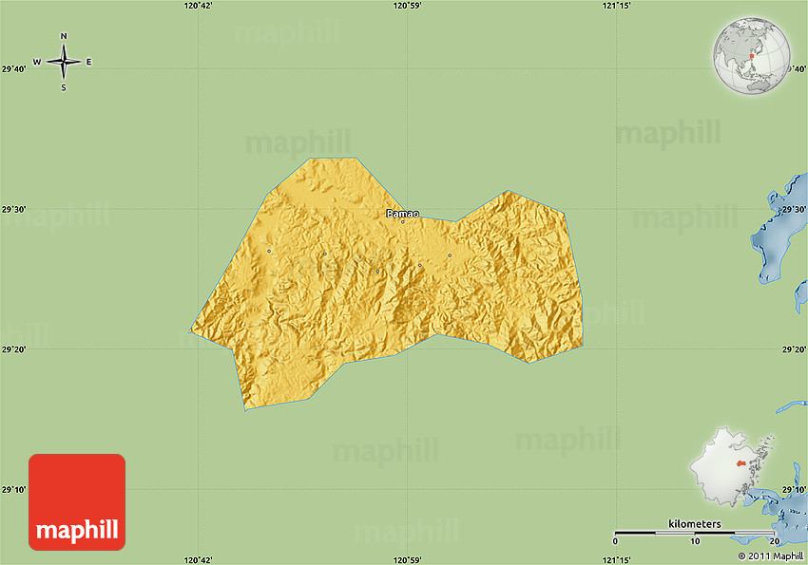Click the kilometers scale bar

695,533
